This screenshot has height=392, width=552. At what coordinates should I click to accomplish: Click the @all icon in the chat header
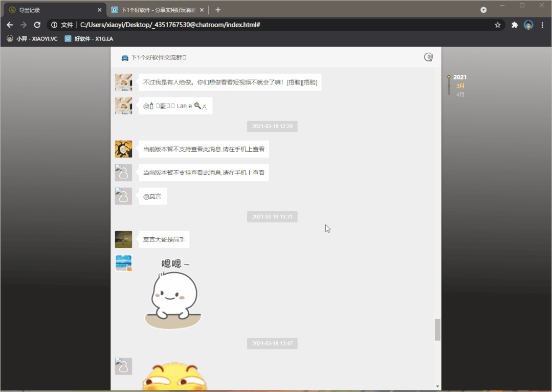click(x=428, y=57)
